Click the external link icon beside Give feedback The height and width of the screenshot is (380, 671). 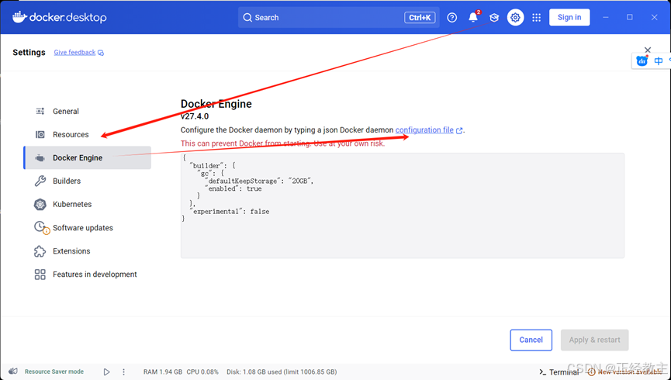point(101,53)
